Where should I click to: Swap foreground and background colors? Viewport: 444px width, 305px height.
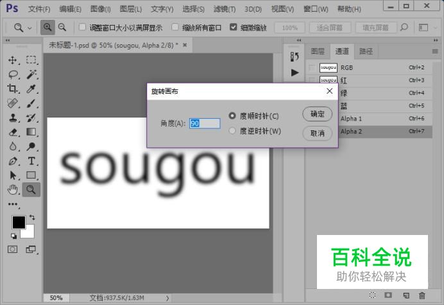pyautogui.click(x=32, y=218)
